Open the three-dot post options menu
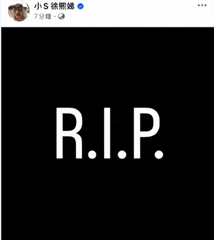214x240 pixels. 202,5
